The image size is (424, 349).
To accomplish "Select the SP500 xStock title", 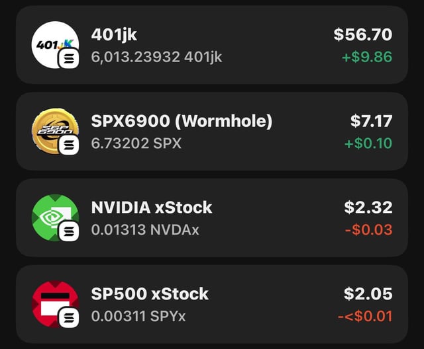I will (x=150, y=294).
